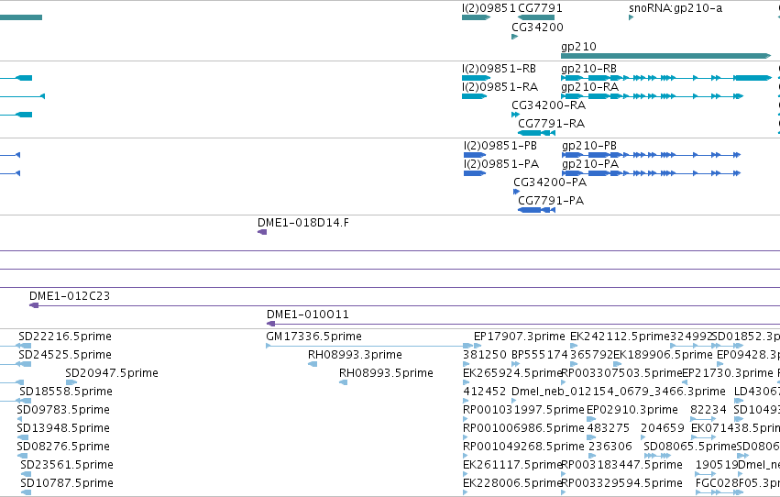Click the DME1-010O11 BAC label
Image resolution: width=780 pixels, height=497 pixels.
[307, 315]
